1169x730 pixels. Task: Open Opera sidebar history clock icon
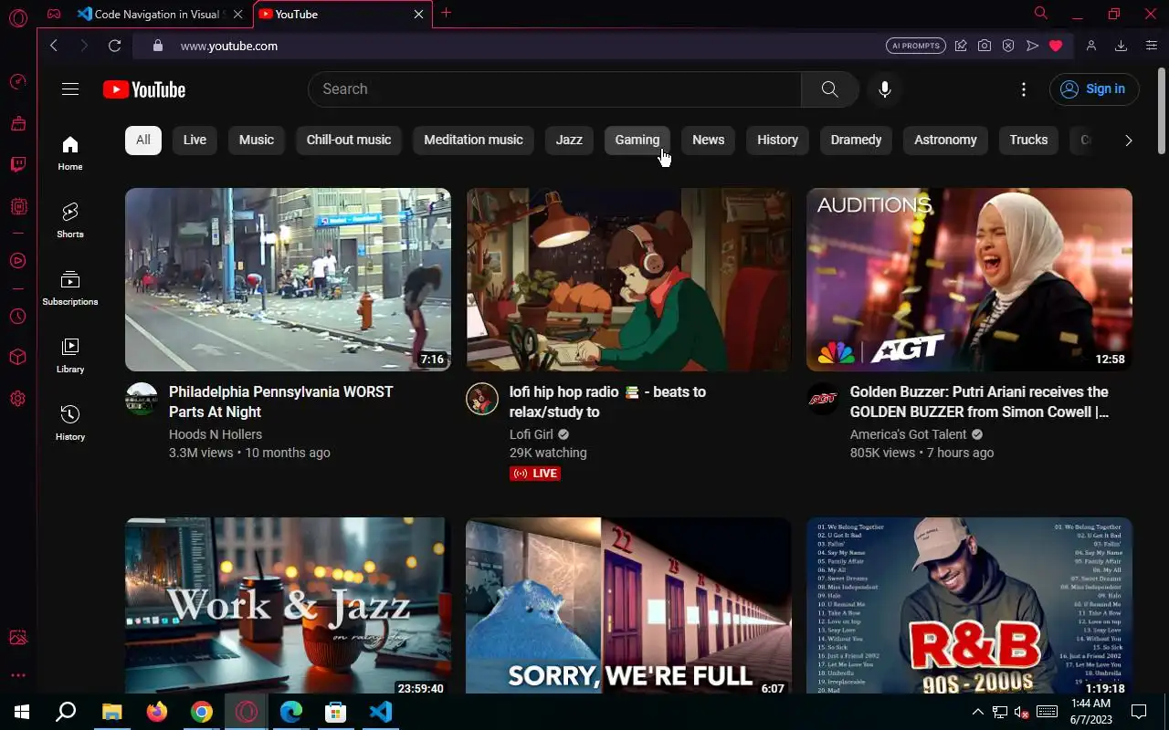coord(18,317)
